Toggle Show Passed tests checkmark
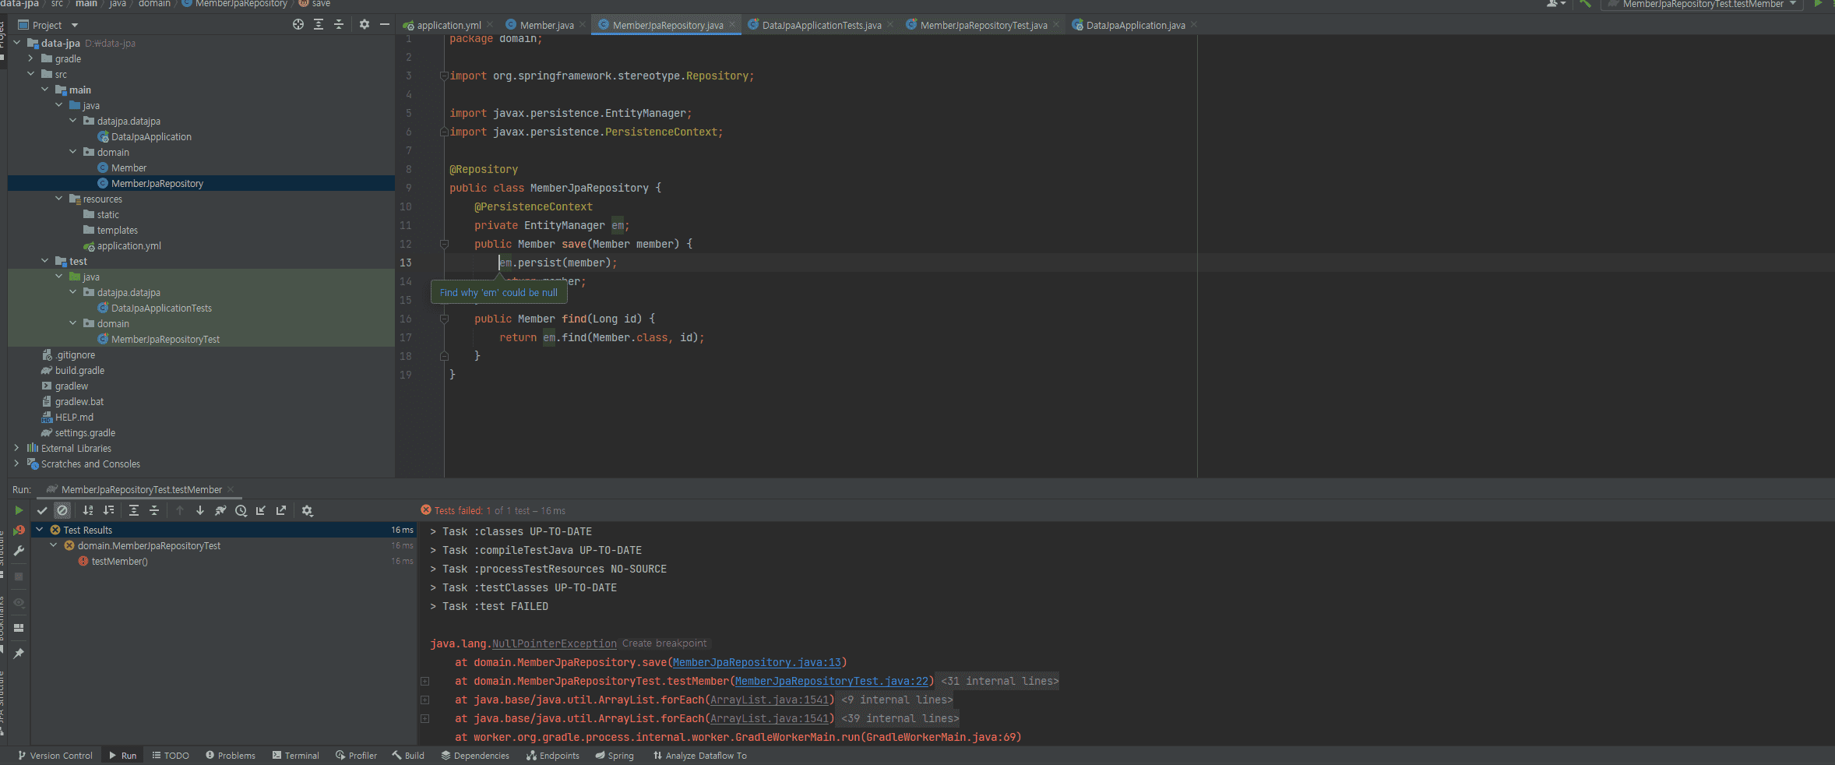This screenshot has width=1835, height=765. click(42, 511)
